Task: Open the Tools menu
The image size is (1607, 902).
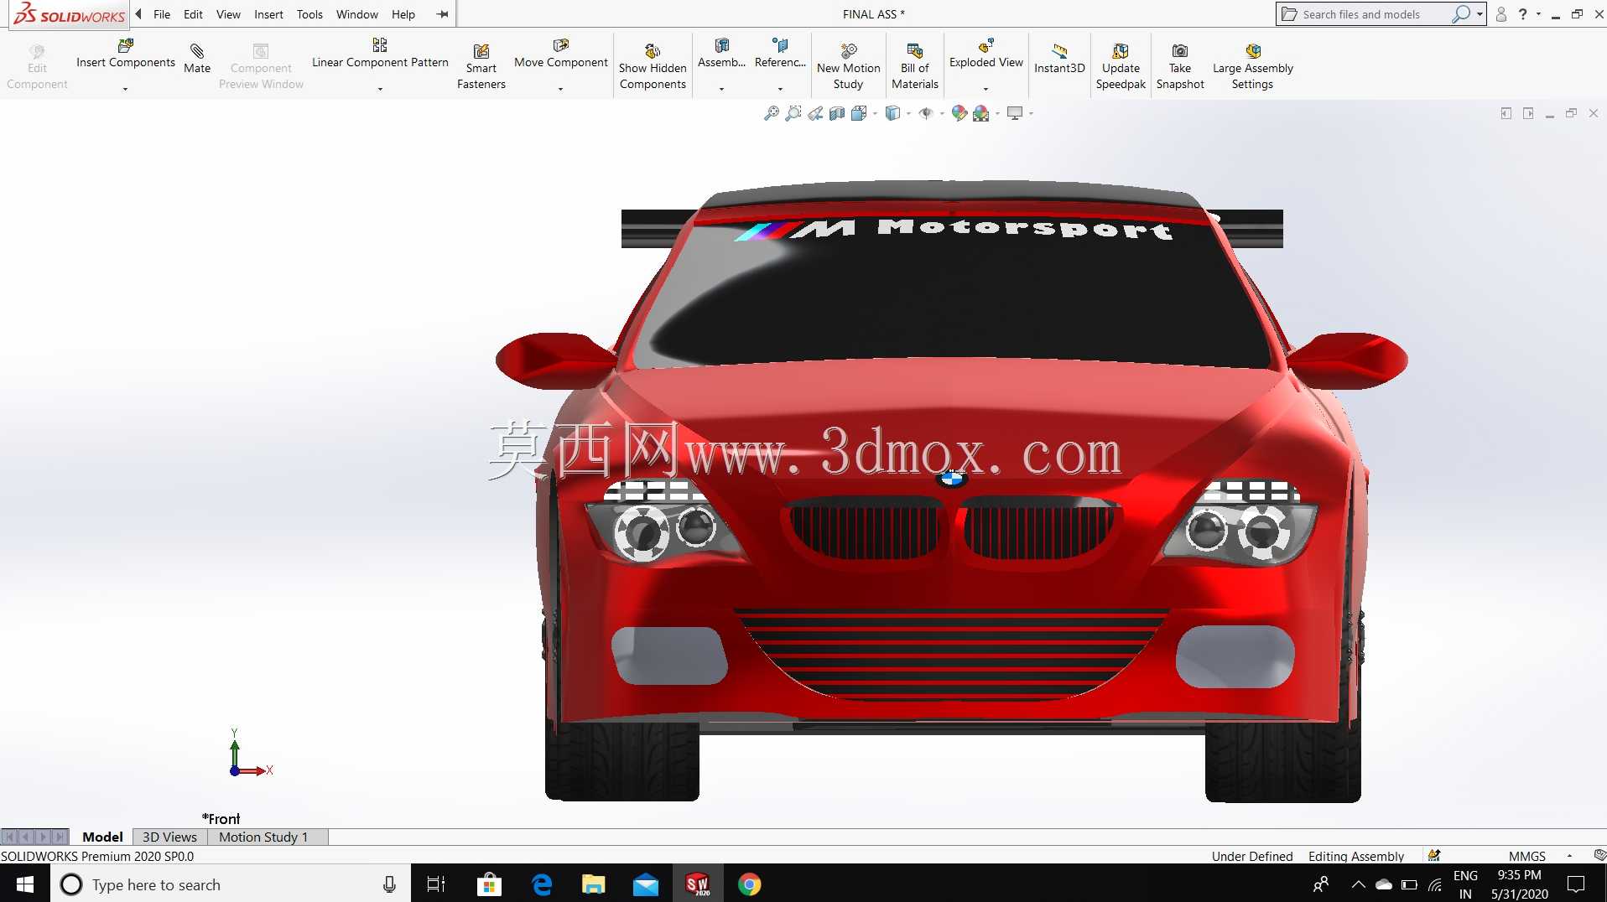Action: [x=309, y=14]
